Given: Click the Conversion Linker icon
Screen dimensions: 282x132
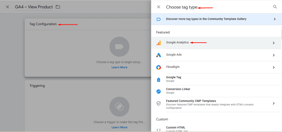Looking at the screenshot, I should pyautogui.click(x=158, y=91).
